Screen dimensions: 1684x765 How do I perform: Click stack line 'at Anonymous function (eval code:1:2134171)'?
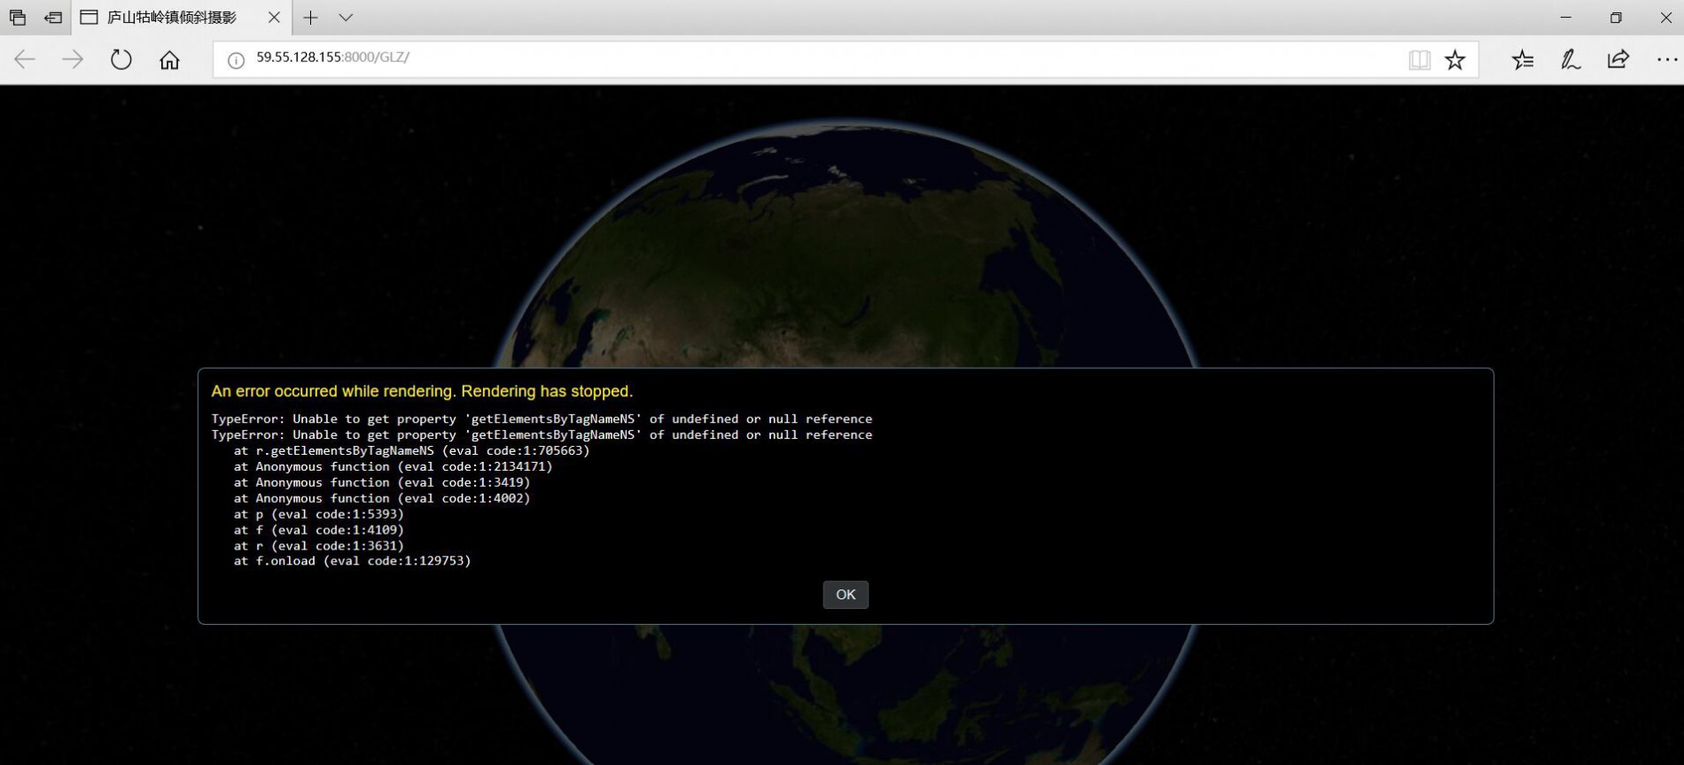pyautogui.click(x=393, y=466)
